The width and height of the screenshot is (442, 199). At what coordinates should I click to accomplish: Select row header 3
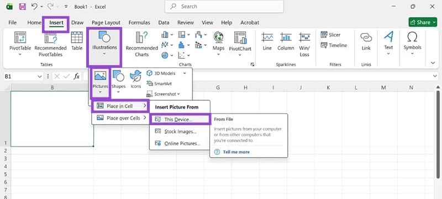tap(6, 159)
